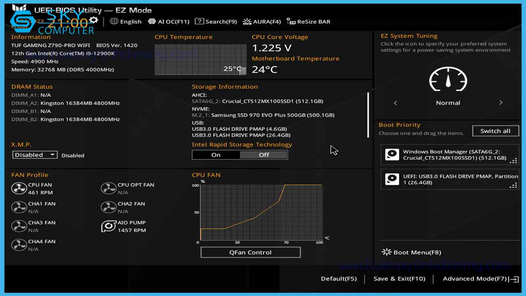Click the right arrow in EZ System Tuning
526x296 pixels.
pos(501,102)
